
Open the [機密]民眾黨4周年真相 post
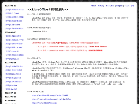click(14, 67)
